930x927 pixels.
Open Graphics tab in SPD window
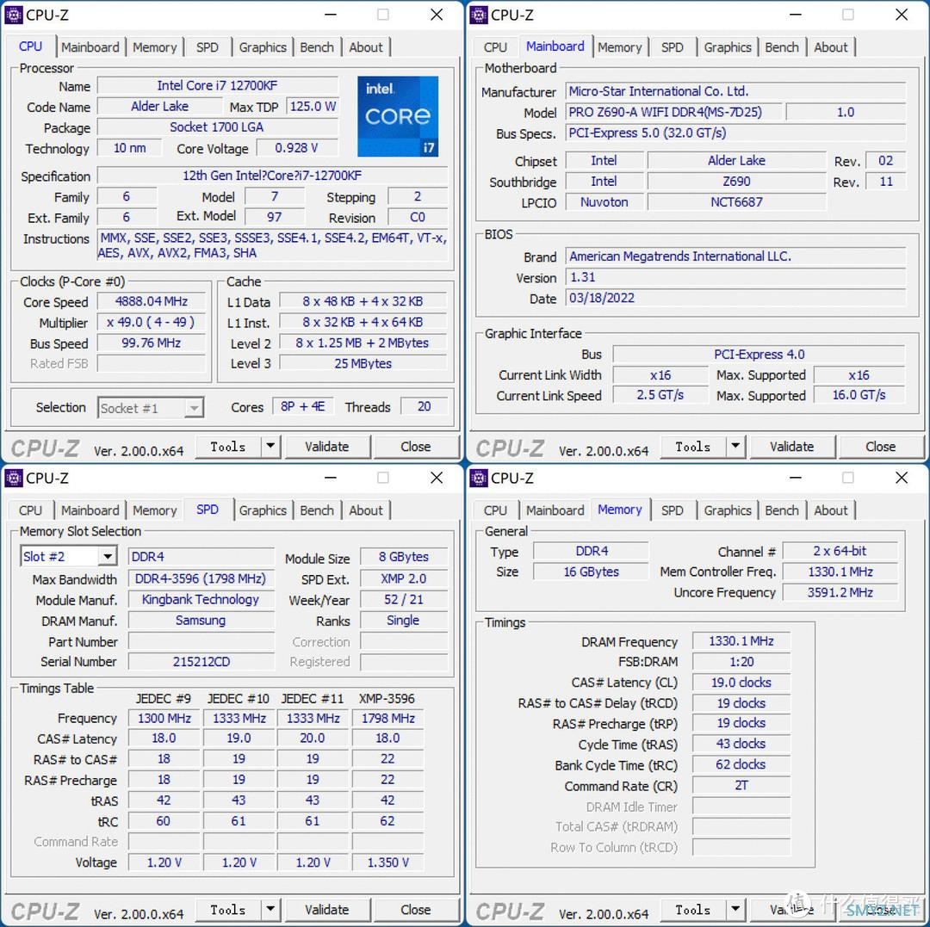pos(263,510)
